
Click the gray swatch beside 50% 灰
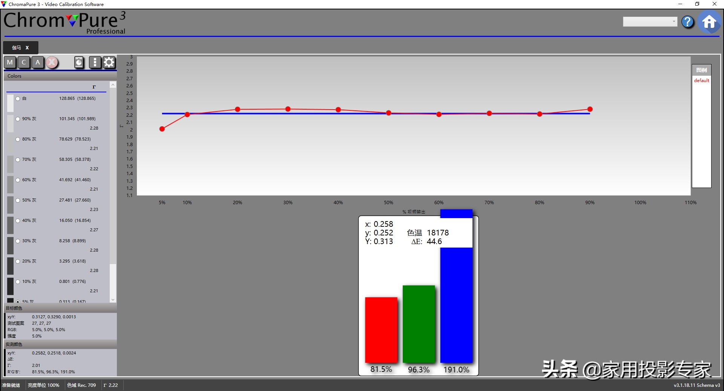click(10, 205)
